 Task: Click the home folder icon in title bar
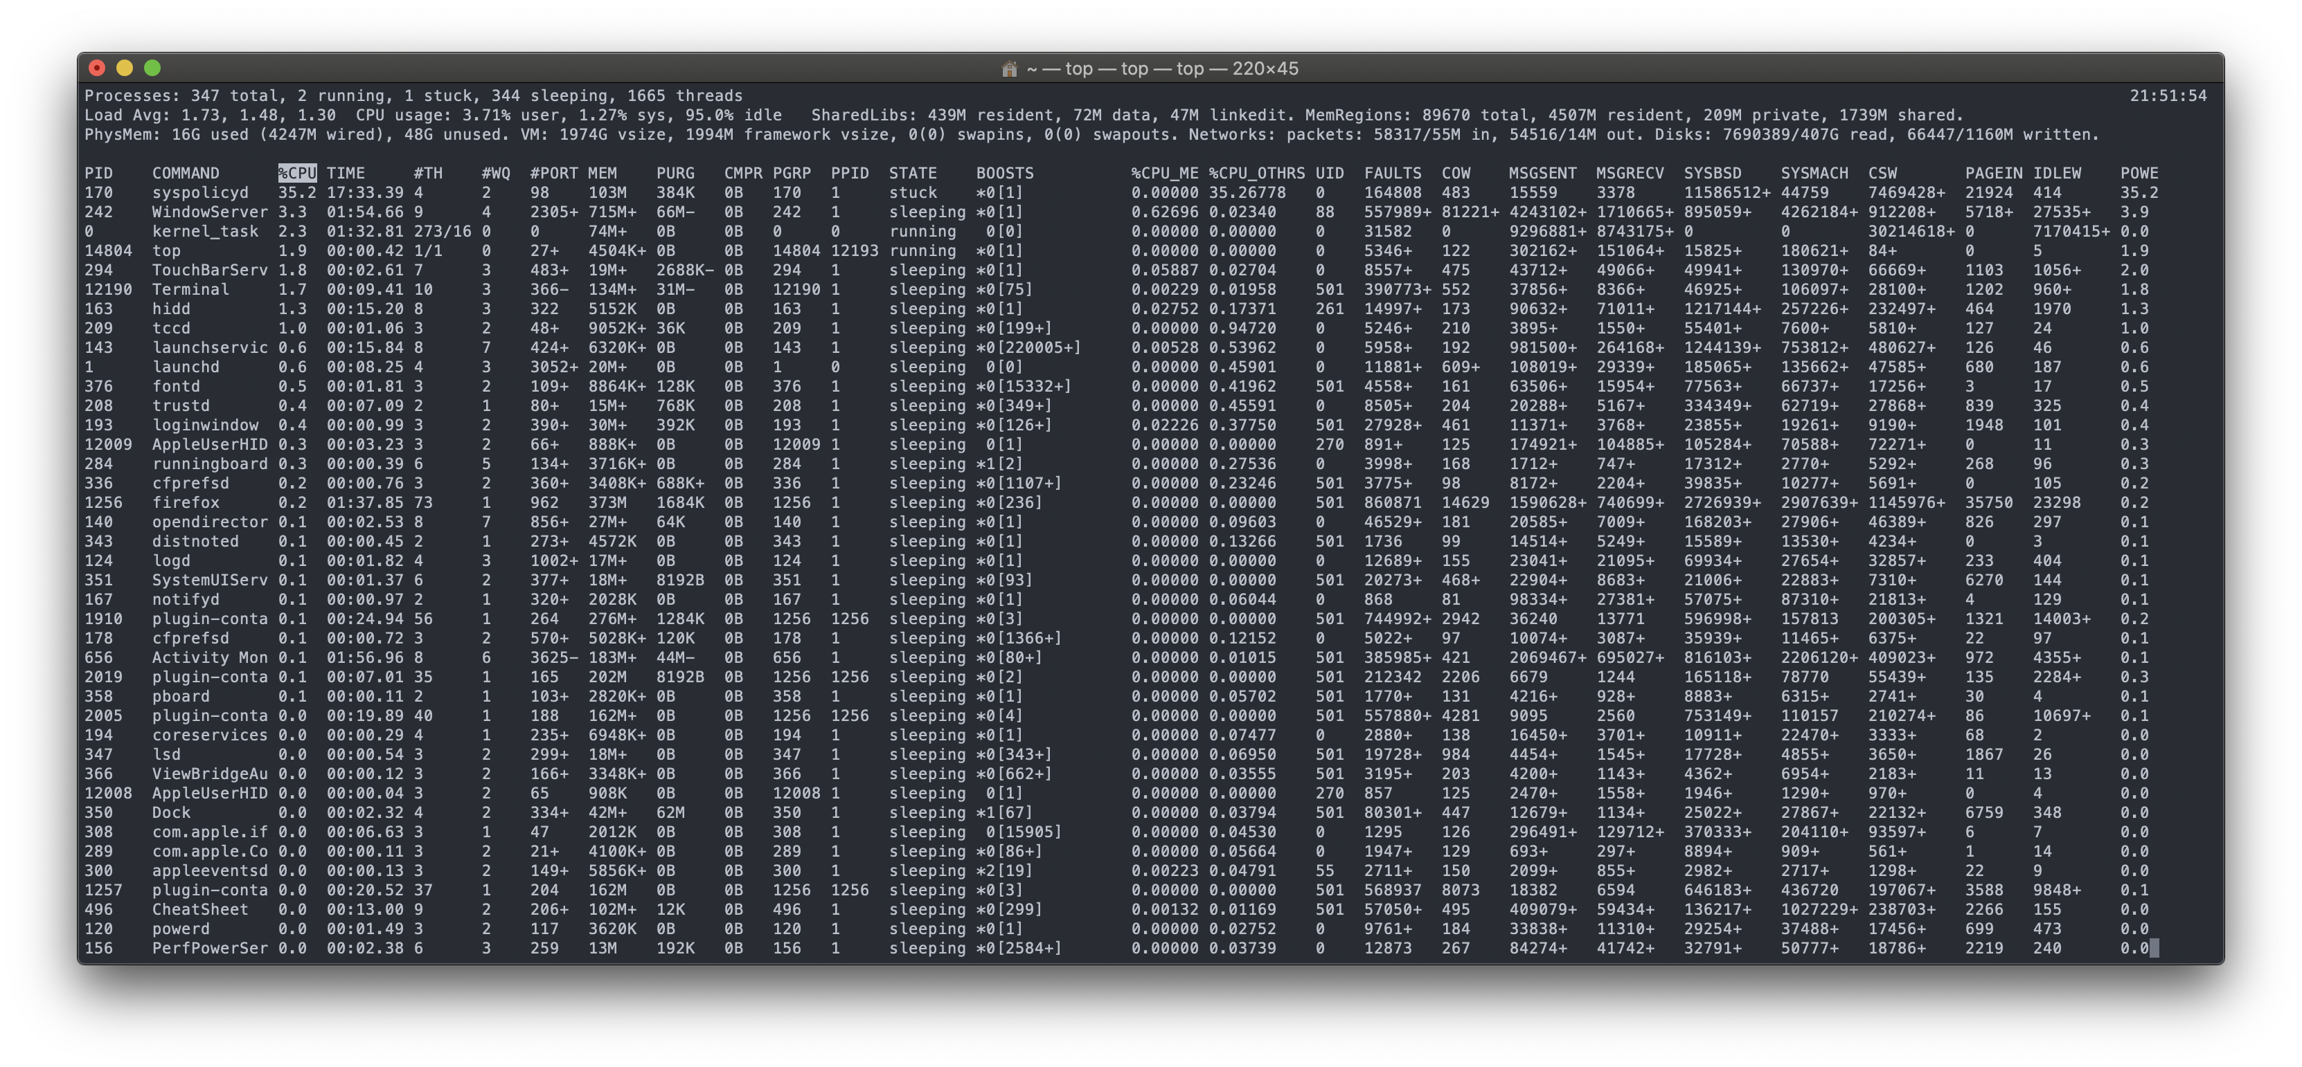1010,69
